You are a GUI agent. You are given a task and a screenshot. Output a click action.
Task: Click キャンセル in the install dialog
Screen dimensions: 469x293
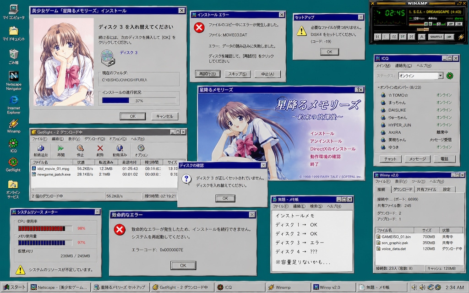coord(164,116)
